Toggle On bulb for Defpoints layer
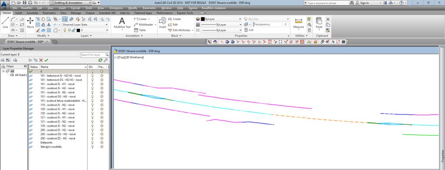 92,143
